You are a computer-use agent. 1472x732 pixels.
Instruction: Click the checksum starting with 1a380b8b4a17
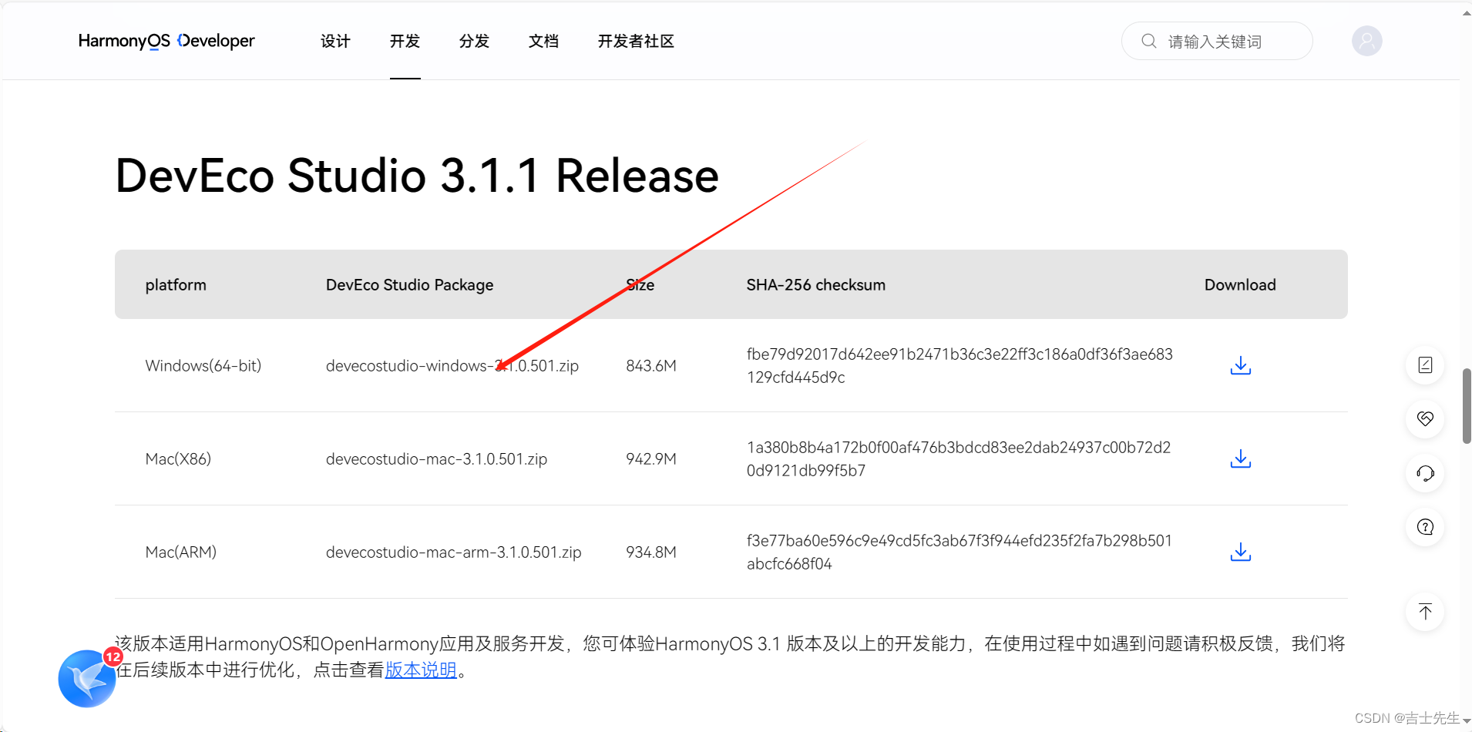pos(959,458)
